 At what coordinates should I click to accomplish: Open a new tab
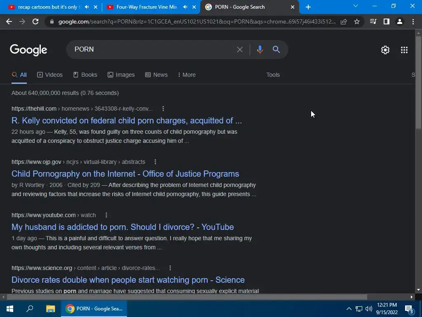(x=308, y=7)
